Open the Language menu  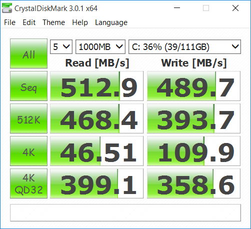click(111, 22)
